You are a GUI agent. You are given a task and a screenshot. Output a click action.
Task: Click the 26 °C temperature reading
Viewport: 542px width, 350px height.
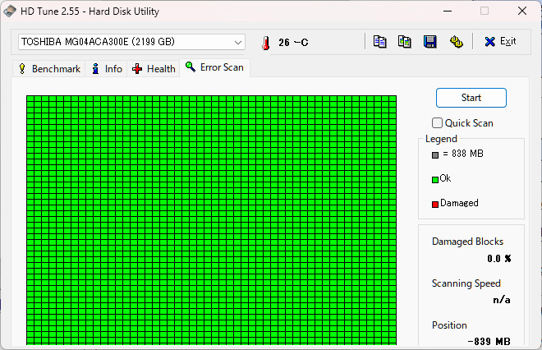point(293,43)
